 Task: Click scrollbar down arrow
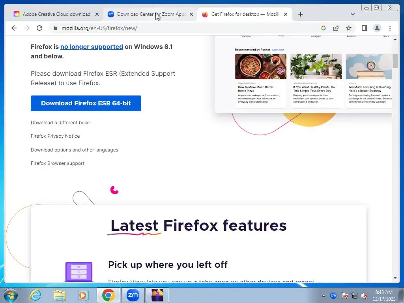click(x=395, y=278)
